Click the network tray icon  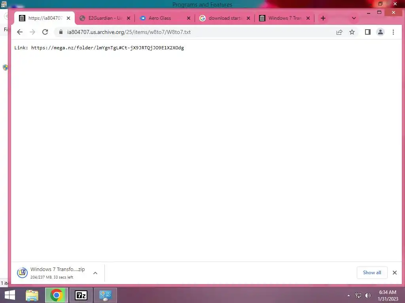pos(358,296)
